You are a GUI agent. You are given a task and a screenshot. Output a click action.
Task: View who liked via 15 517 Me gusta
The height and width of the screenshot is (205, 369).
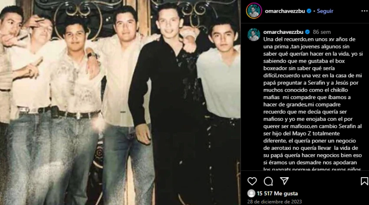click(277, 193)
